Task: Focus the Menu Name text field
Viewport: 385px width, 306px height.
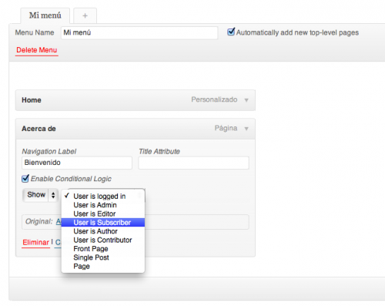Action: (x=139, y=33)
